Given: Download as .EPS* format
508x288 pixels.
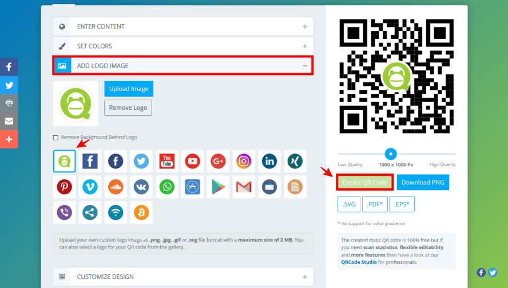Looking at the screenshot, I should coord(402,204).
